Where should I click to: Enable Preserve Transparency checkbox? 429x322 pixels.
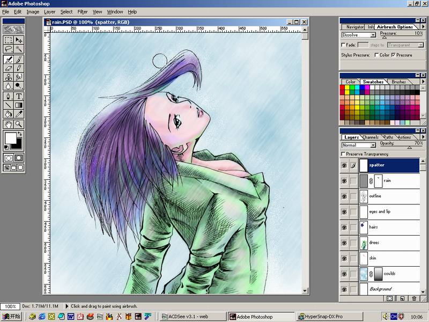[x=343, y=154]
